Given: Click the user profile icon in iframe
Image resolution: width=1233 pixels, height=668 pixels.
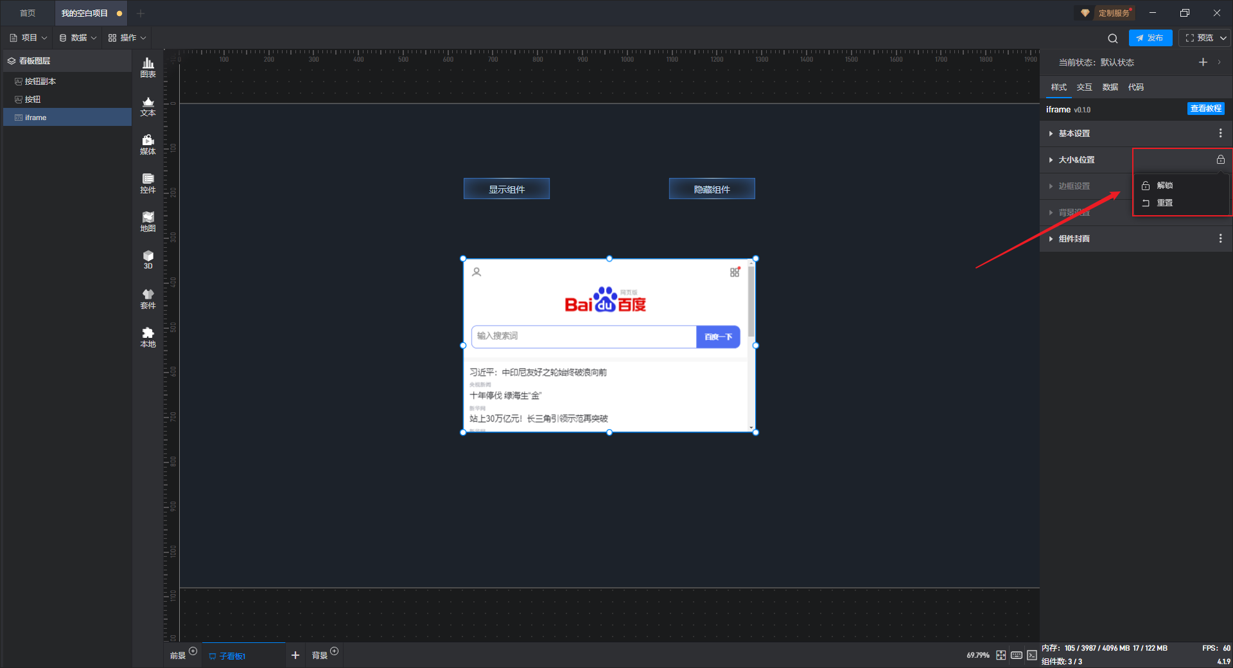Looking at the screenshot, I should tap(477, 272).
